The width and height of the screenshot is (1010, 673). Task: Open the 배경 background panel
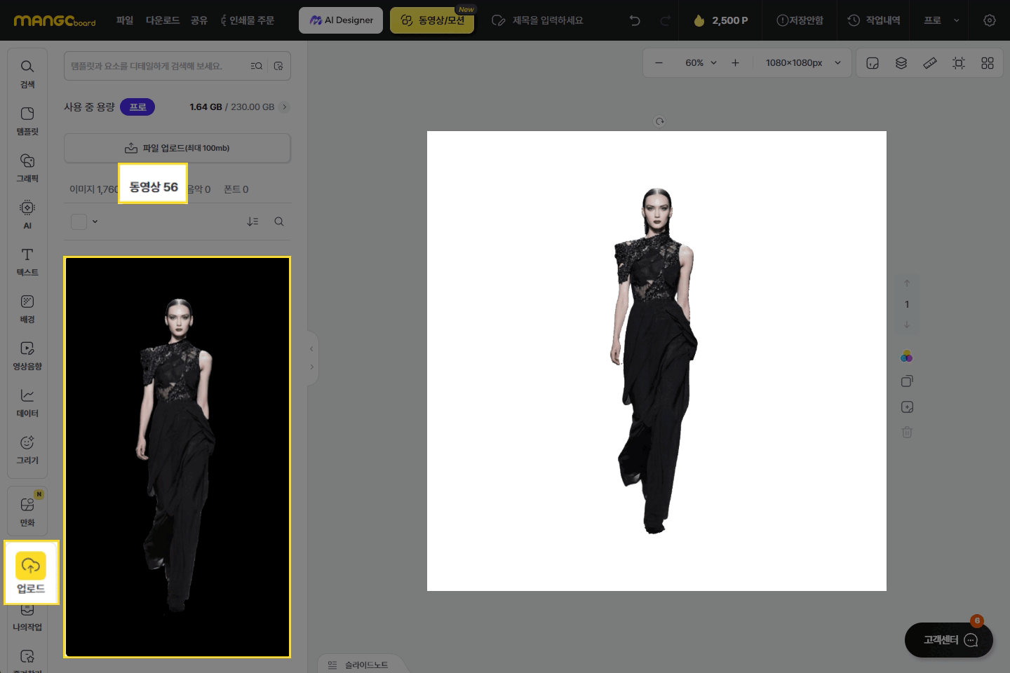(27, 308)
